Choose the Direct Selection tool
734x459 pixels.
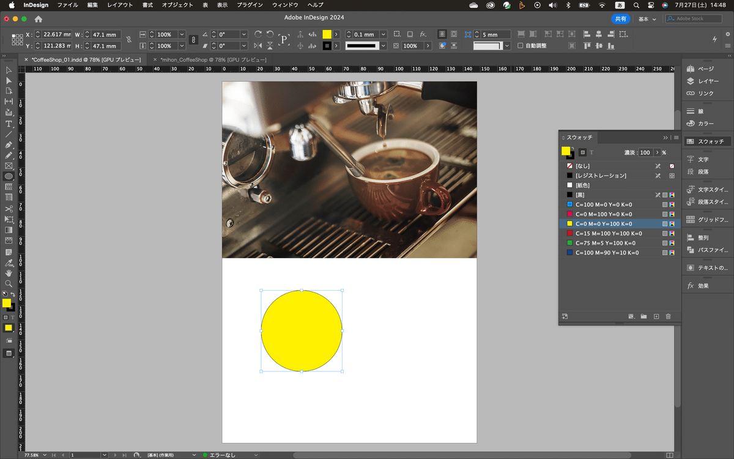click(x=9, y=81)
